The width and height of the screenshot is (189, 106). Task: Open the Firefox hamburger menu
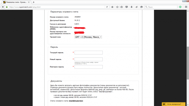(x=186, y=7)
